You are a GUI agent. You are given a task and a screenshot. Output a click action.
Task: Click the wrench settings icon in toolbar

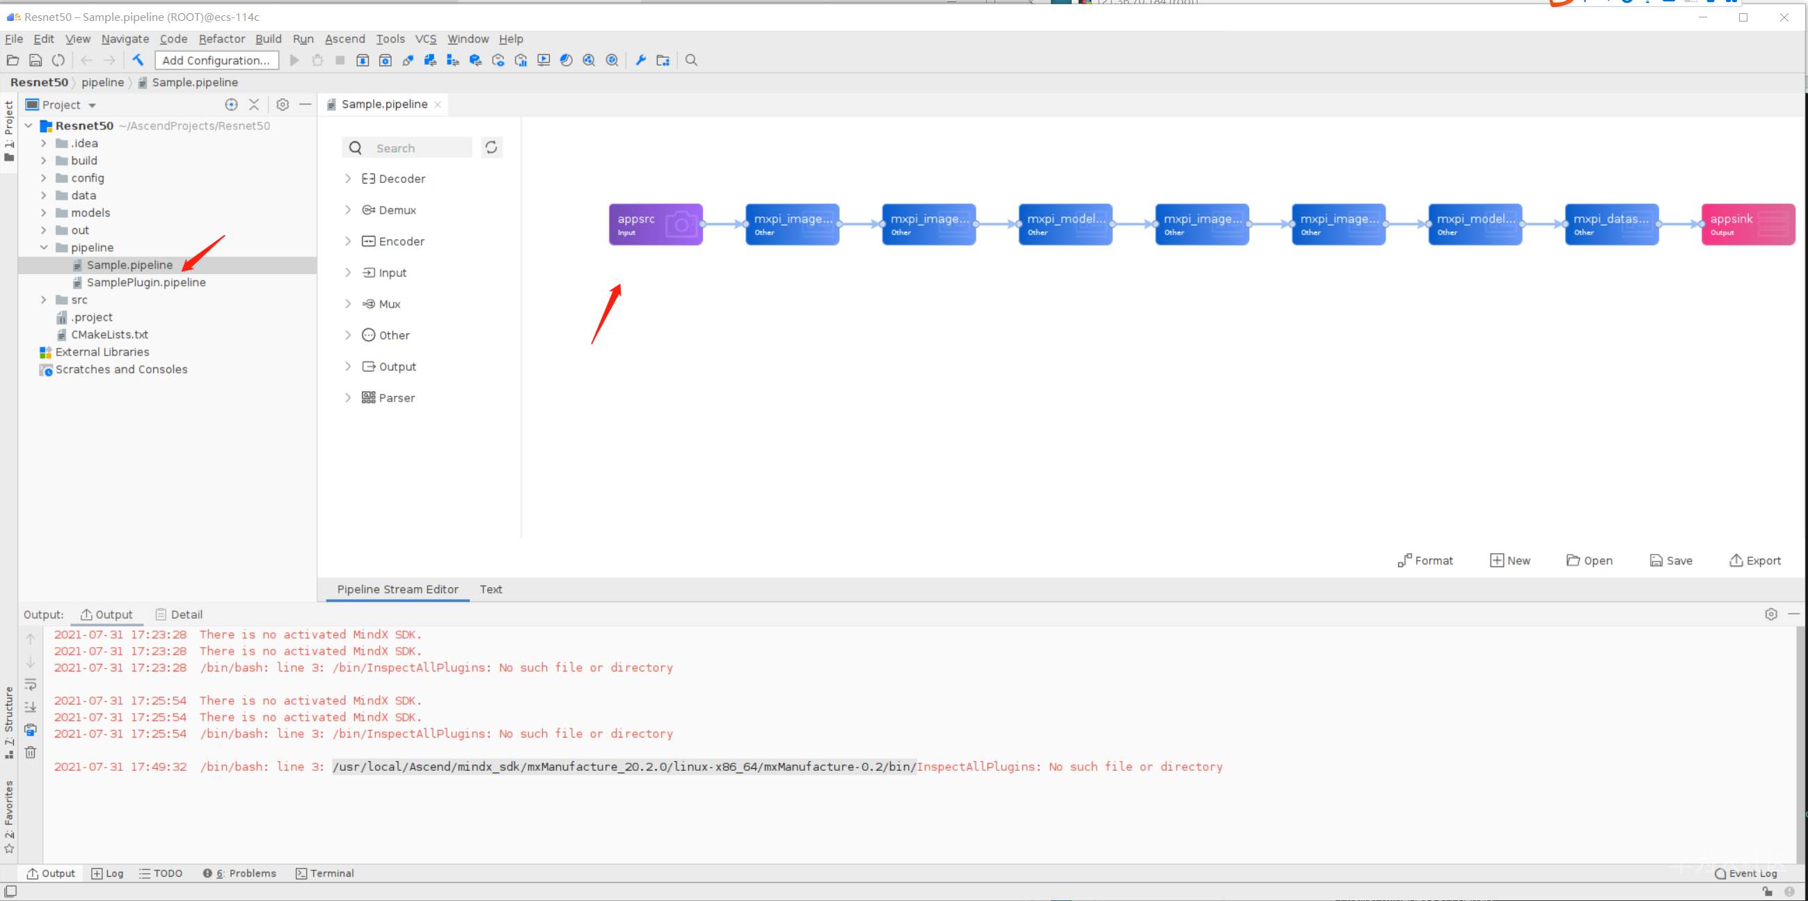coord(640,61)
